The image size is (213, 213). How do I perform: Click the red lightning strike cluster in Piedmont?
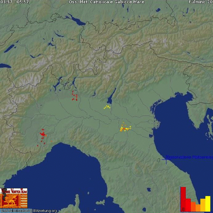43,134
